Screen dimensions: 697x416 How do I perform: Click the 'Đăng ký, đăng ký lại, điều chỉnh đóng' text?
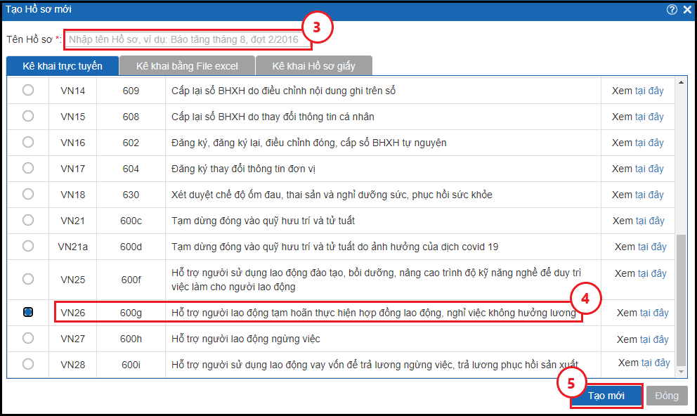[309, 143]
